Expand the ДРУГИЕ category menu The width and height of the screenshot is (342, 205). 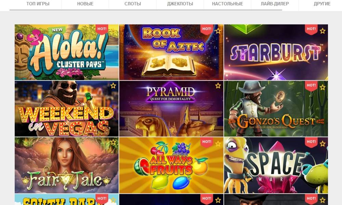coord(322,4)
